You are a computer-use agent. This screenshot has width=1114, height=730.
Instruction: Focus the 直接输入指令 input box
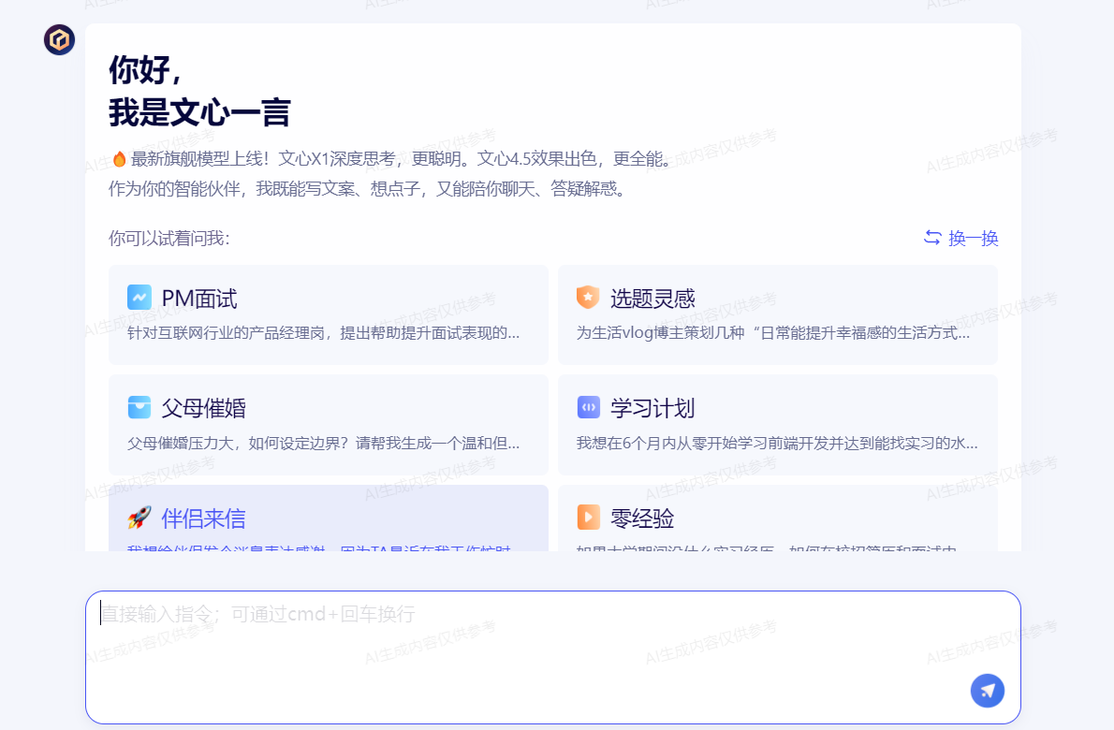[x=552, y=657]
